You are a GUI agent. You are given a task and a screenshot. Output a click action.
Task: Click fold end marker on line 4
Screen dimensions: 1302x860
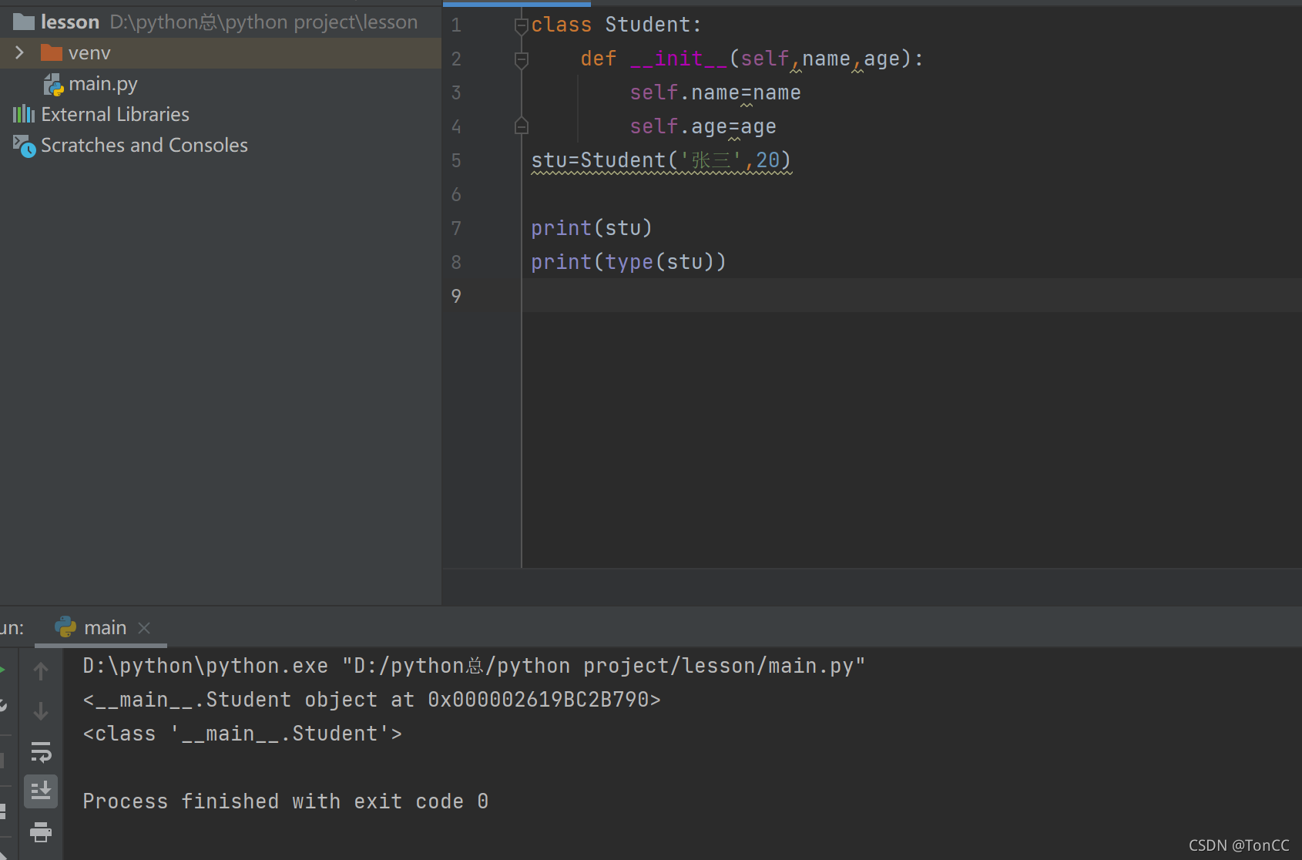tap(522, 126)
